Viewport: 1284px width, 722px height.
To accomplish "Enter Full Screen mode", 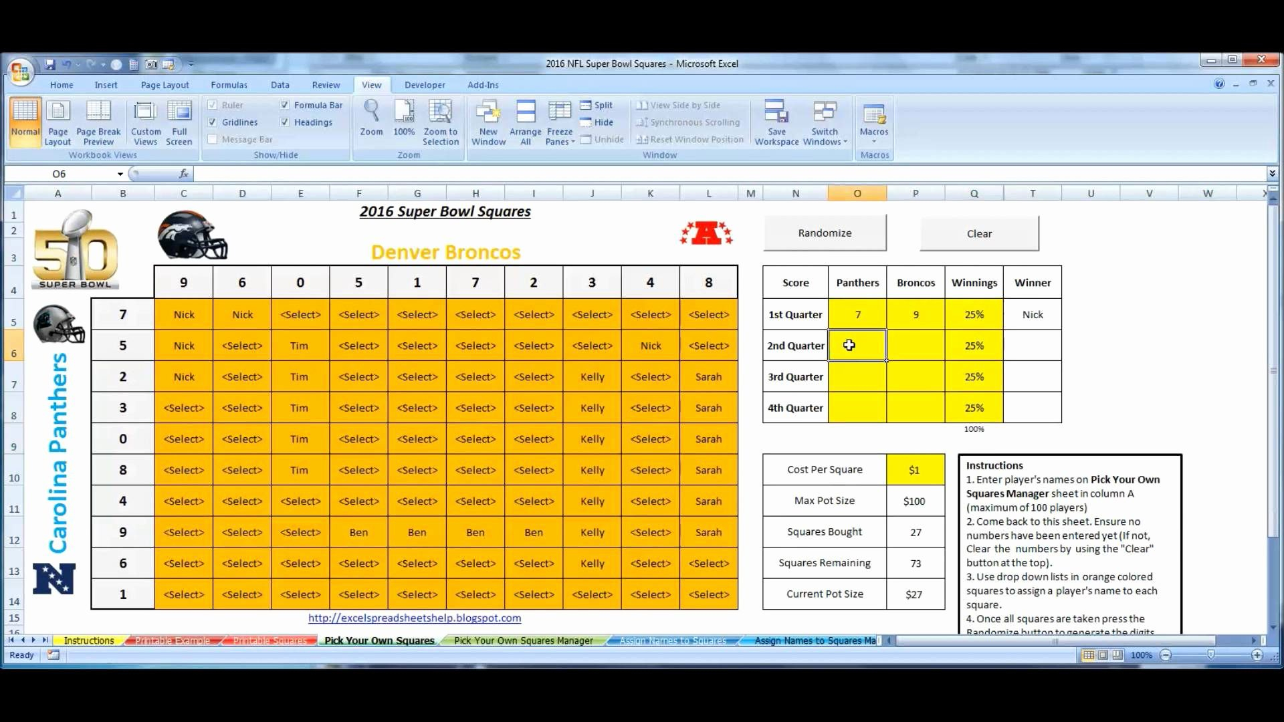I will click(179, 122).
